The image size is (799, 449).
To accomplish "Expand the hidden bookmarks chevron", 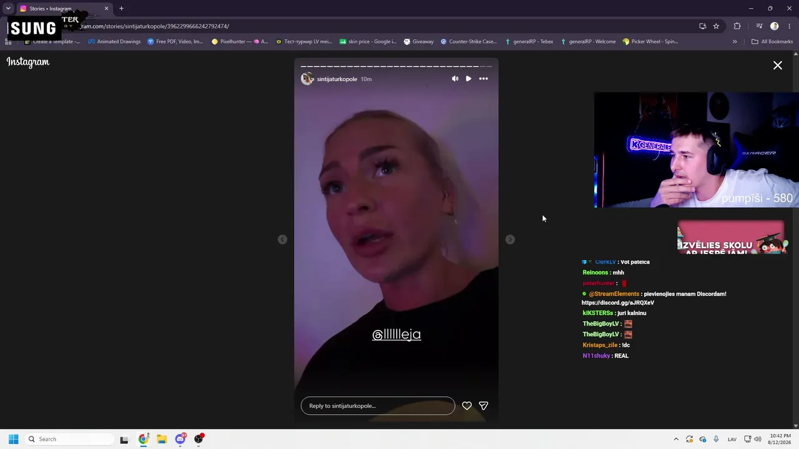I will (735, 42).
